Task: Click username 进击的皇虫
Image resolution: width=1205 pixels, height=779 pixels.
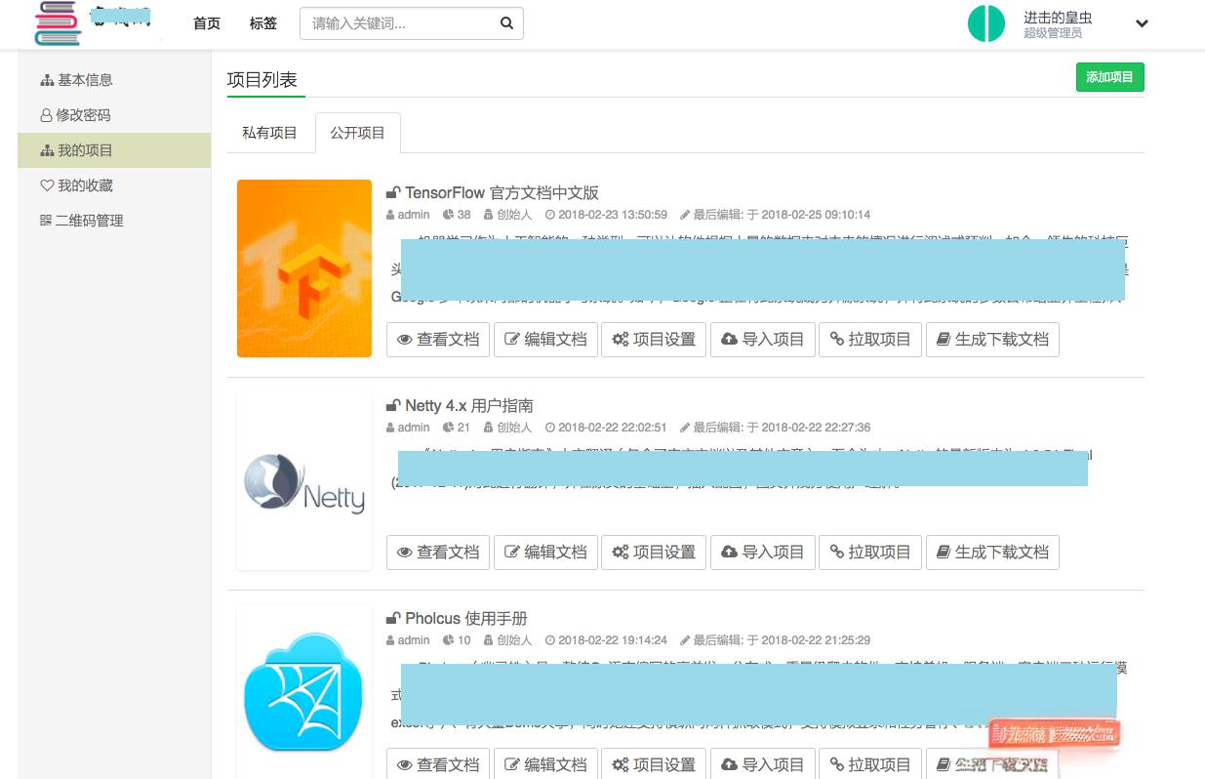Action: coord(1058,17)
